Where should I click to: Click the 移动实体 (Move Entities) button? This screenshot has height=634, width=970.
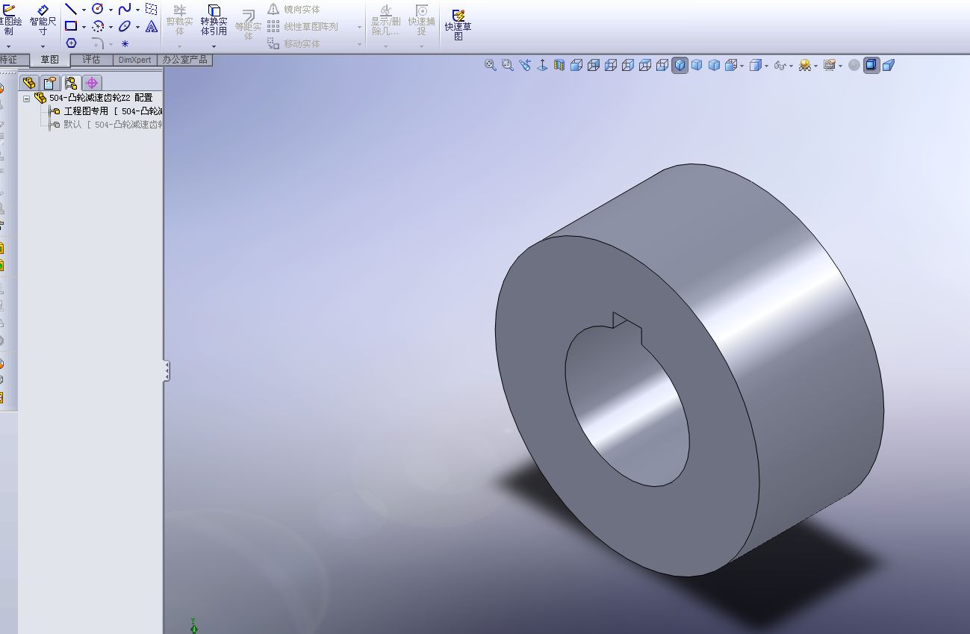point(293,43)
